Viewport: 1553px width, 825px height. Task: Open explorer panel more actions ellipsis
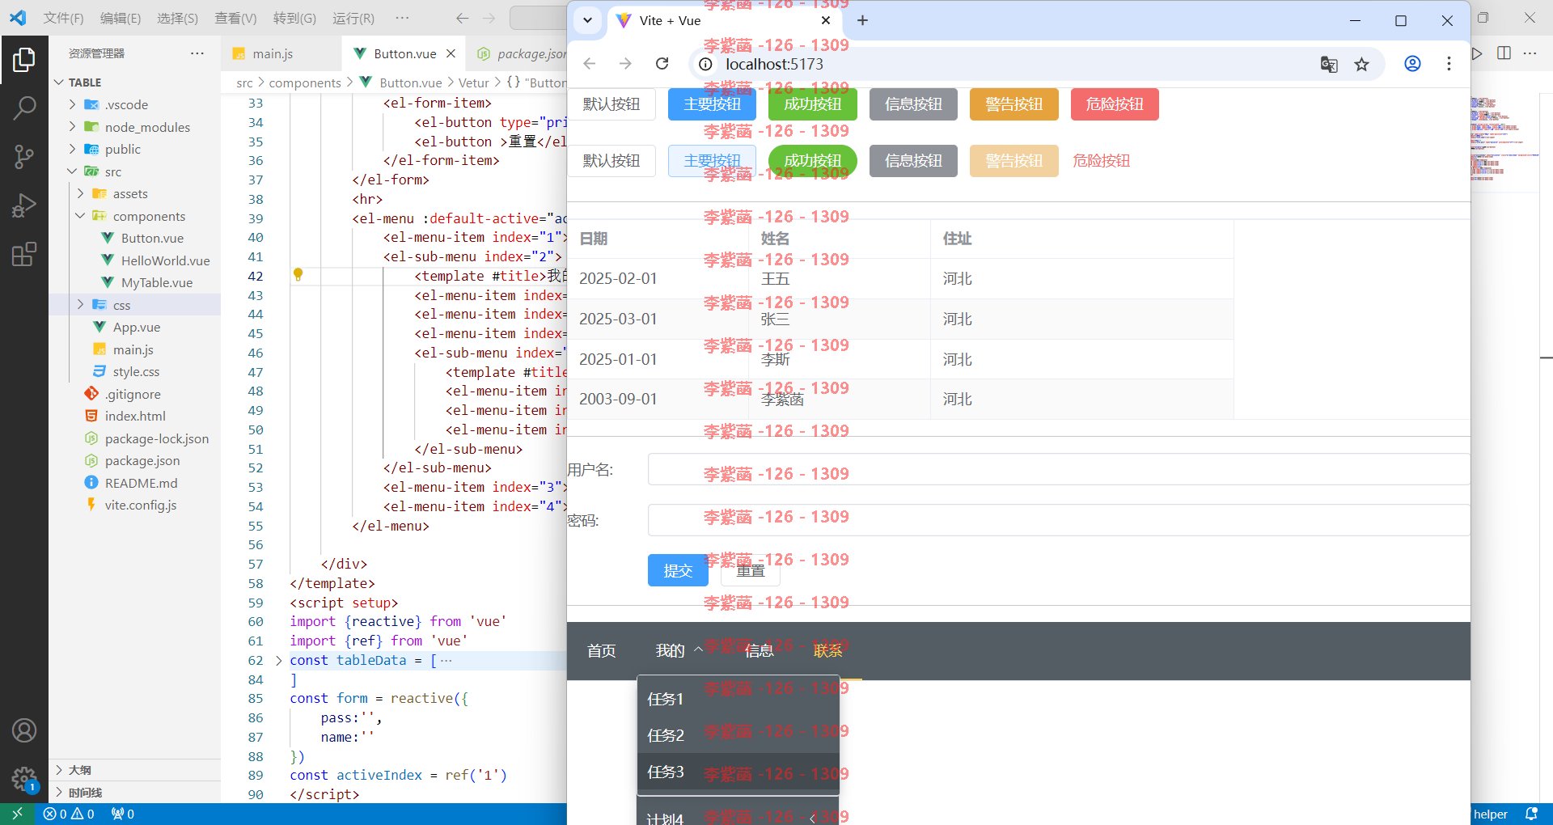point(197,53)
